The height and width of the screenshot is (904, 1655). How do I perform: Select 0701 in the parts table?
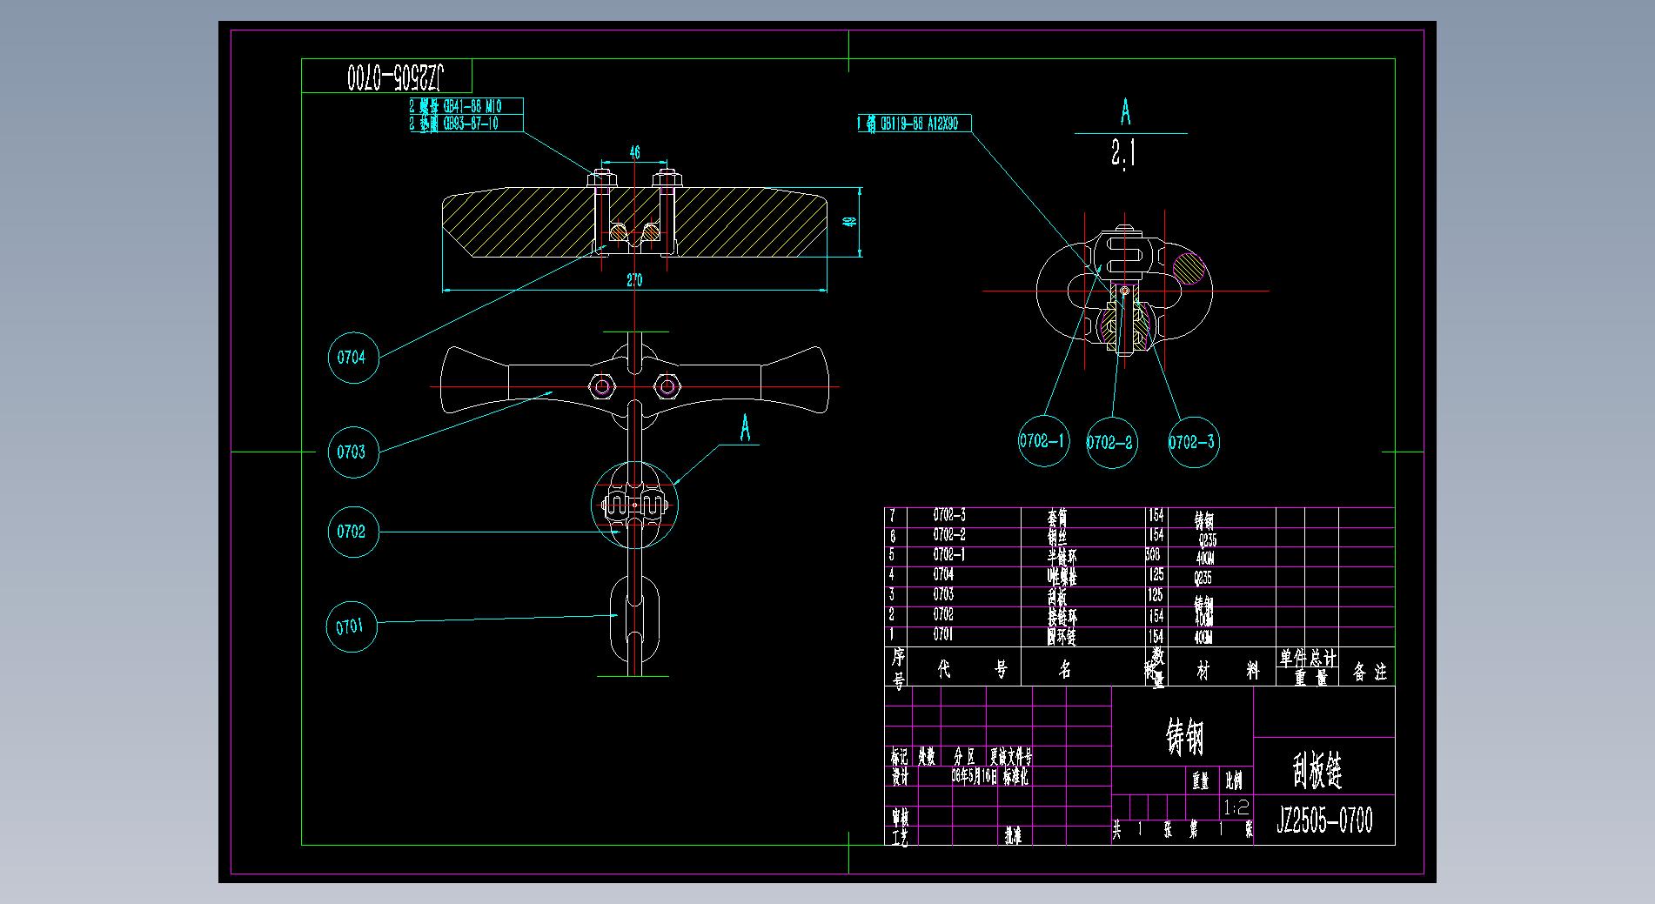[943, 634]
